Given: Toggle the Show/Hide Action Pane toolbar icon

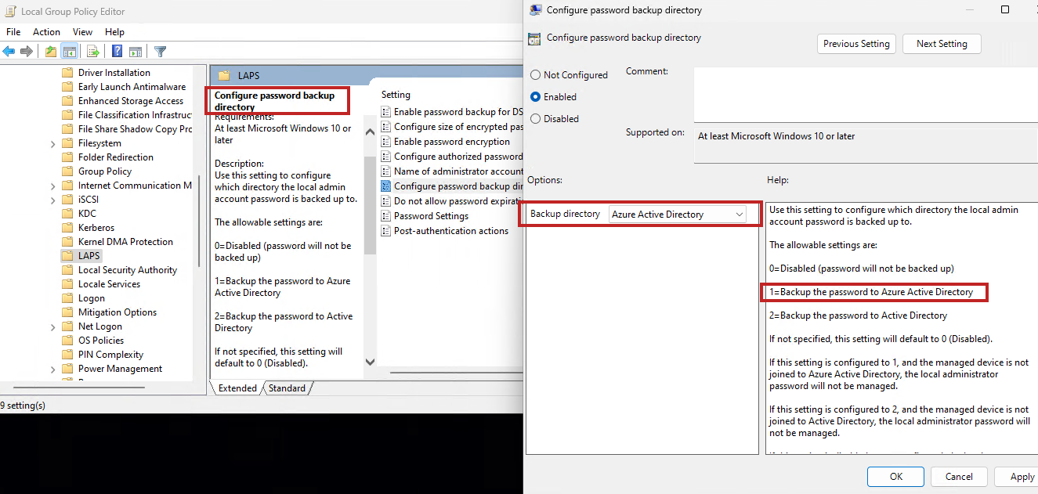Looking at the screenshot, I should point(136,52).
